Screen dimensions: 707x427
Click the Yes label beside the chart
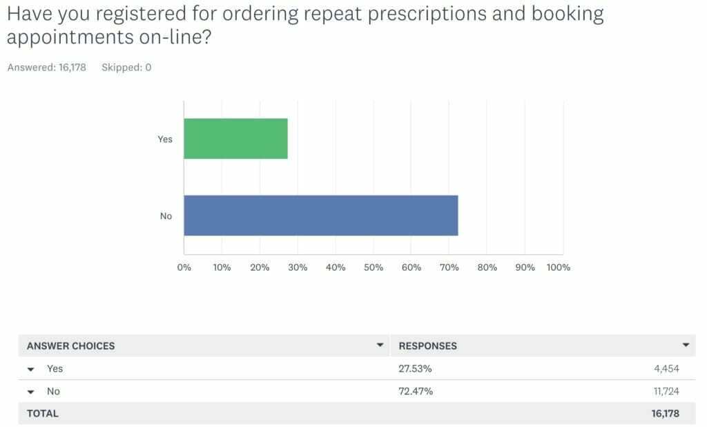(x=165, y=139)
